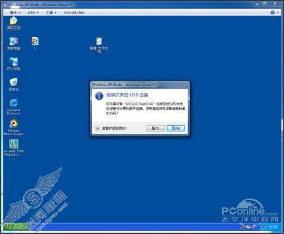The width and height of the screenshot is (284, 234).
Task: Restore down the Windows Virtual PC window
Action: pyautogui.click(x=265, y=3)
